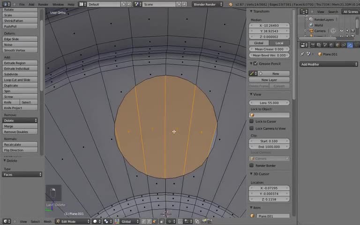Viewport: 360px width, 225px height.
Task: Collapse the Transform panel
Action: 251,11
